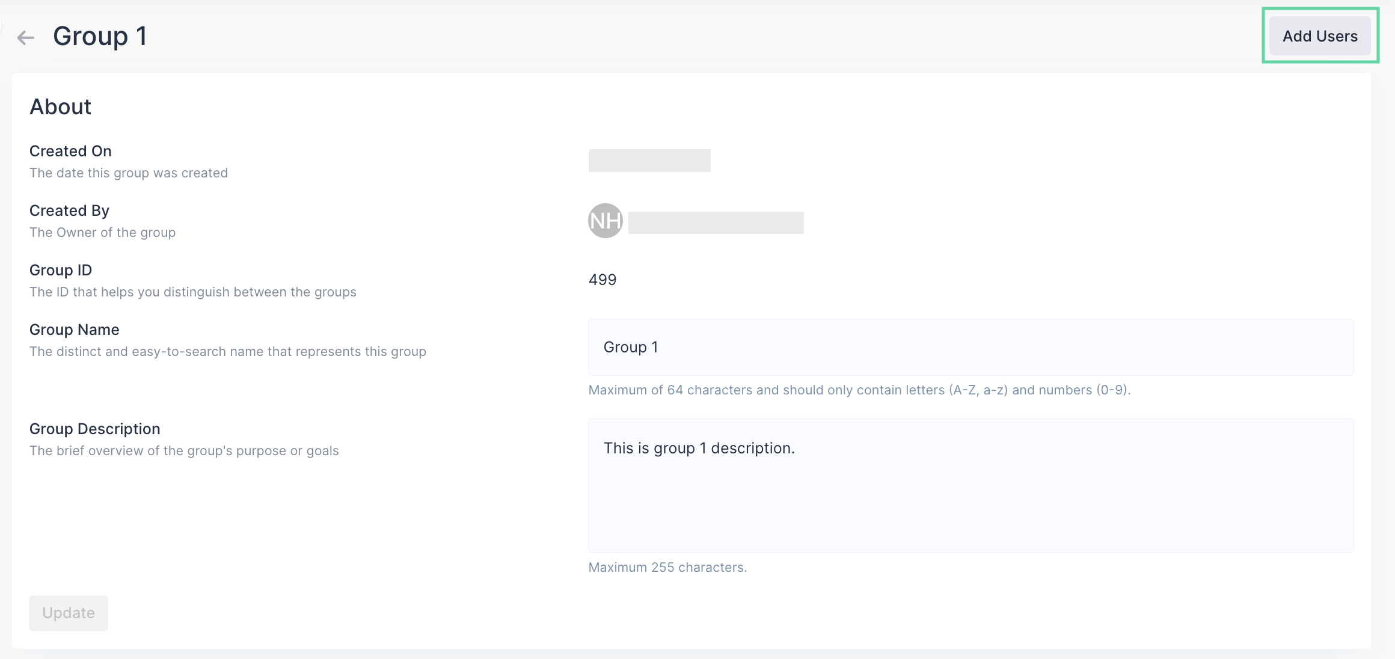Image resolution: width=1395 pixels, height=659 pixels.
Task: Click the Group Name label
Action: click(x=74, y=329)
